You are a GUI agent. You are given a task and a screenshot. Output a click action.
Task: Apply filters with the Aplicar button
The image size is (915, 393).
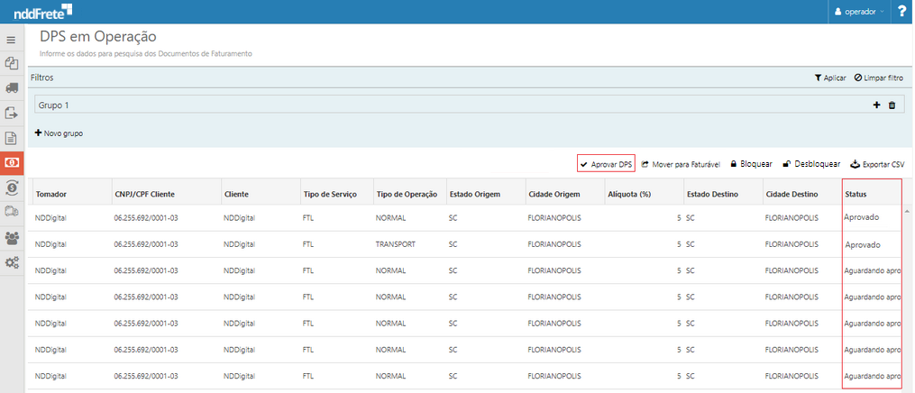pos(829,78)
